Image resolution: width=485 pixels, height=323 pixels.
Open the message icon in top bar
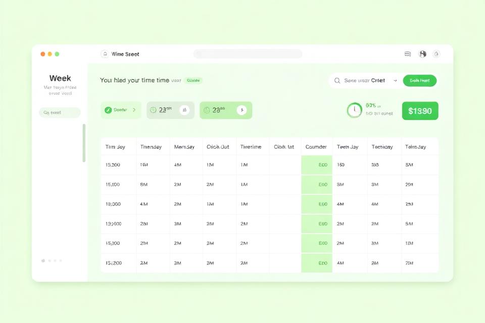(408, 54)
